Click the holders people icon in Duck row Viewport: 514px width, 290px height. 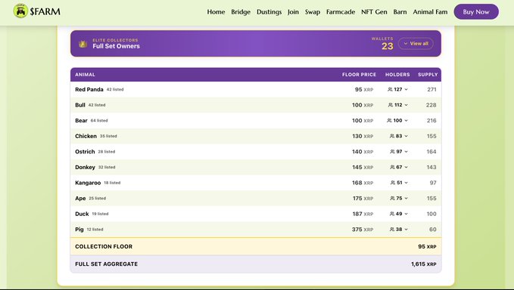pos(392,214)
